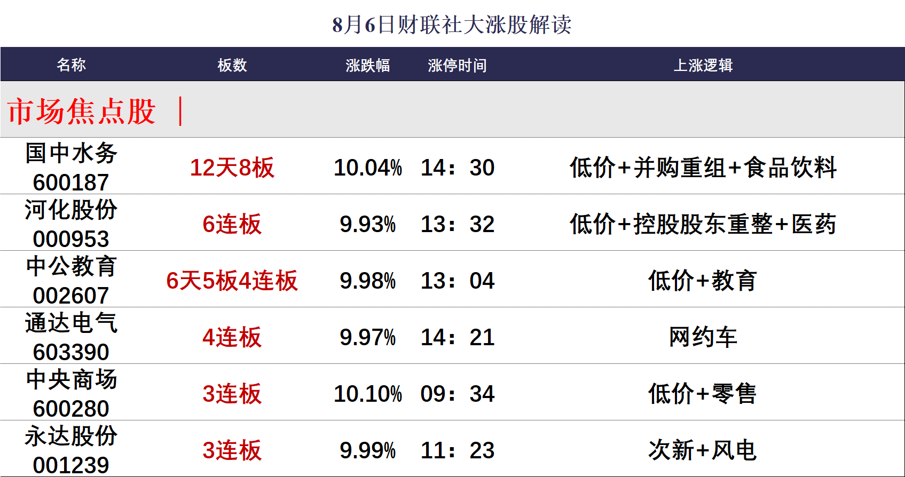Click stock code 000953

[71, 239]
